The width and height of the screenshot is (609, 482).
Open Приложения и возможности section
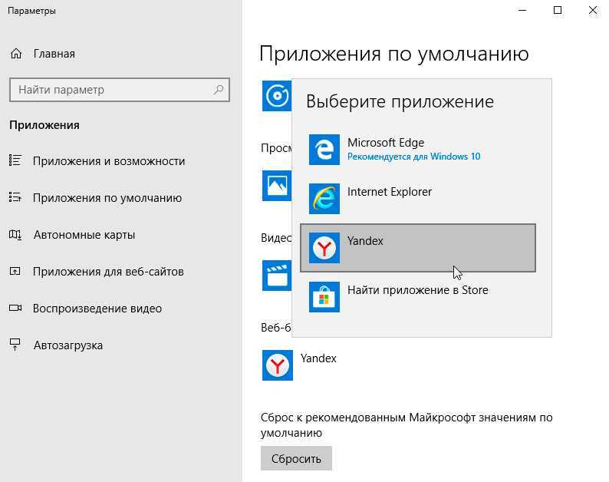click(109, 161)
